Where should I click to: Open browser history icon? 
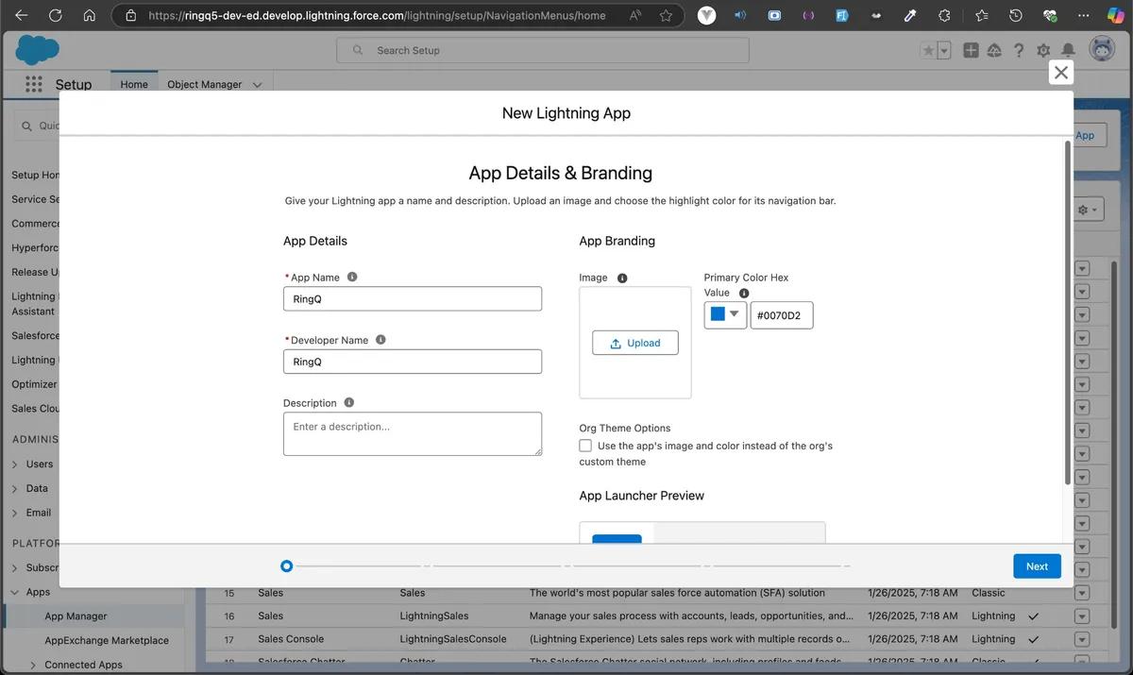point(1016,15)
